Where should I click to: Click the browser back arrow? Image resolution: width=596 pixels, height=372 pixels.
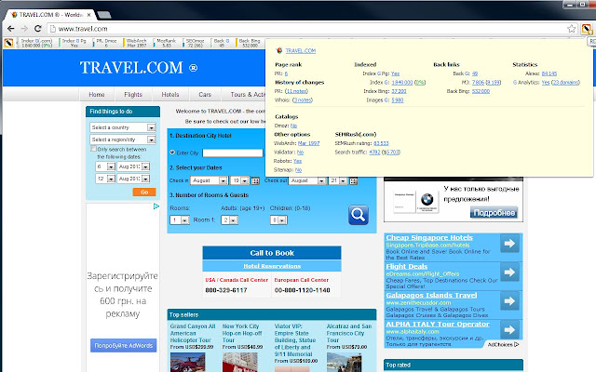11,29
